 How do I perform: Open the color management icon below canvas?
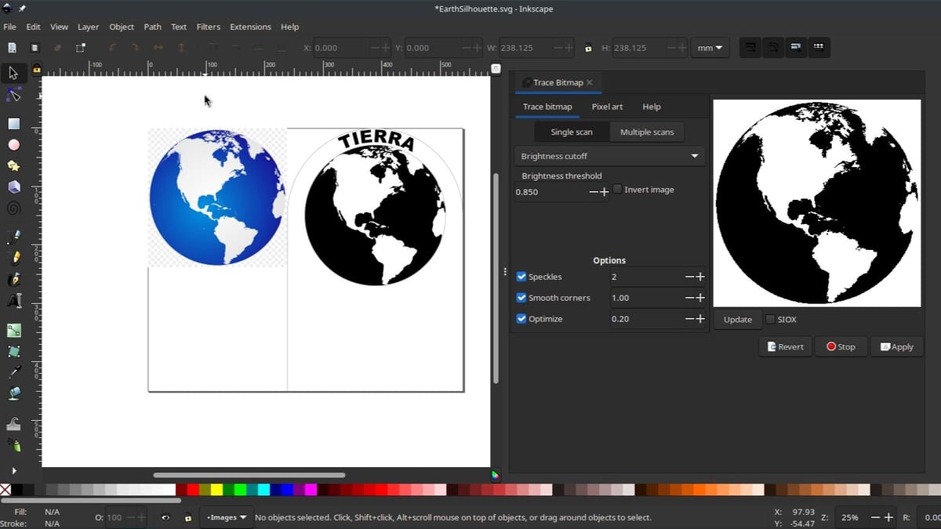pyautogui.click(x=496, y=474)
